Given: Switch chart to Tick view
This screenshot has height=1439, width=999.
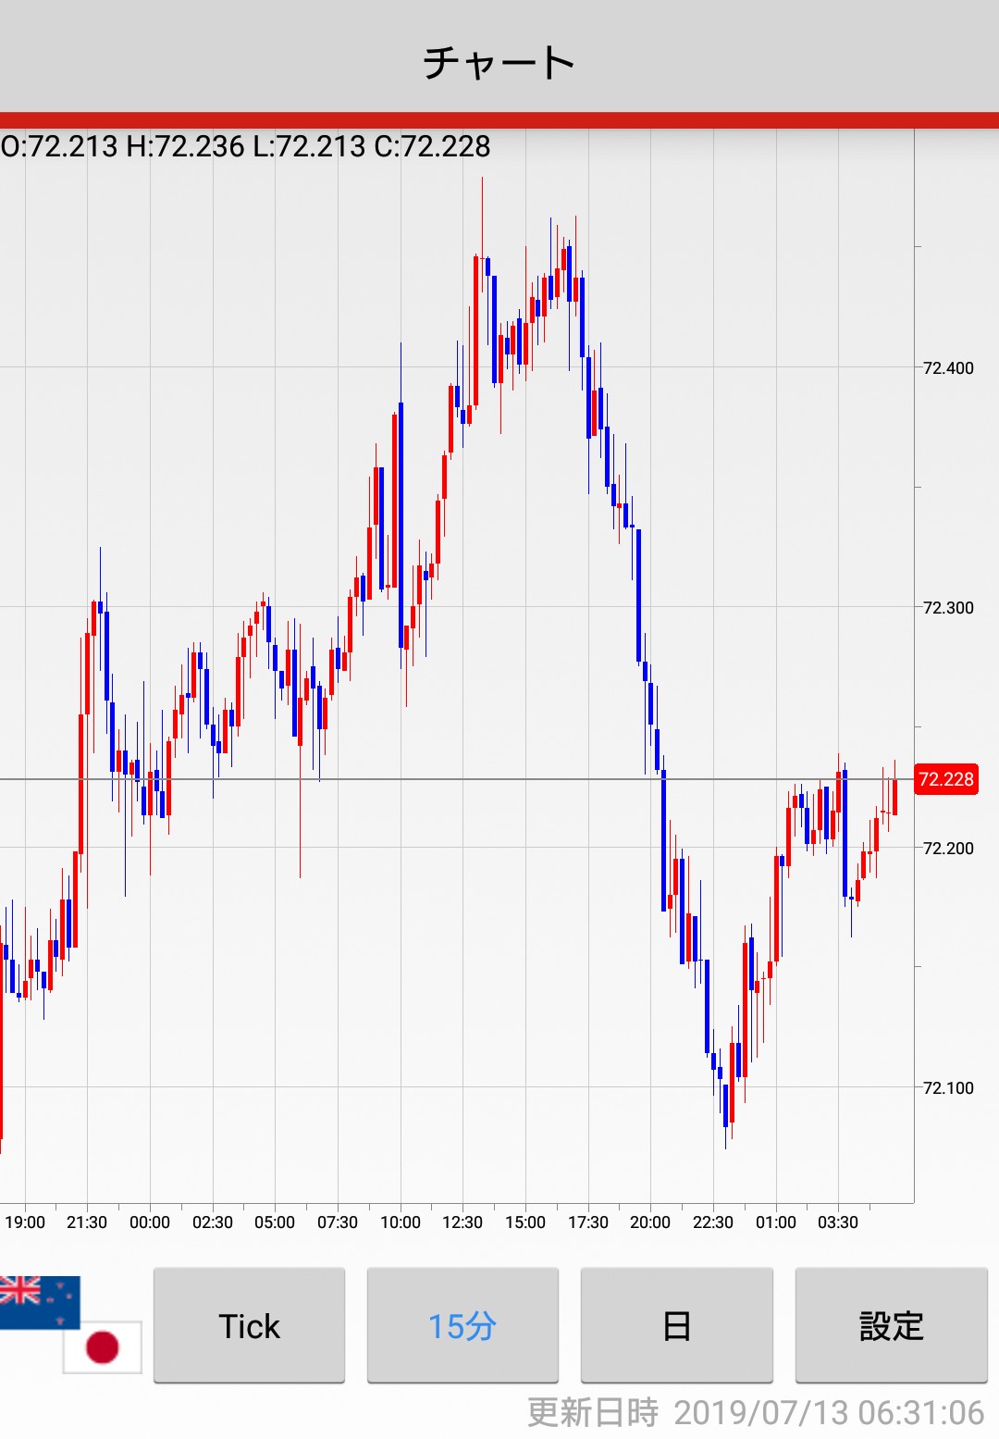Looking at the screenshot, I should (249, 1325).
